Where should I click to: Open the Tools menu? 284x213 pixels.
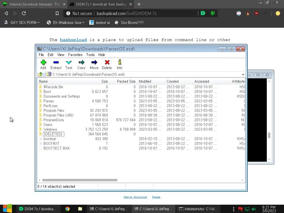coord(90,55)
